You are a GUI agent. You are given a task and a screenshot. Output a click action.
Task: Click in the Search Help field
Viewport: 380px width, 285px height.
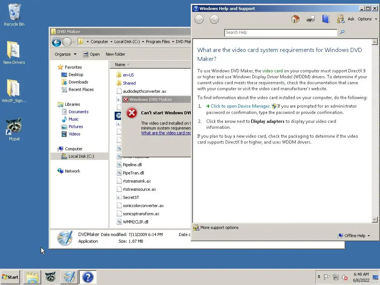point(281,33)
